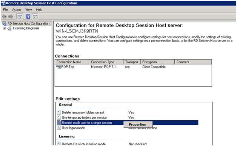Click the Transport column header

(132, 62)
